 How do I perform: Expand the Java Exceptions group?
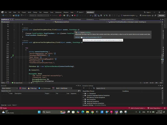pos(83,99)
